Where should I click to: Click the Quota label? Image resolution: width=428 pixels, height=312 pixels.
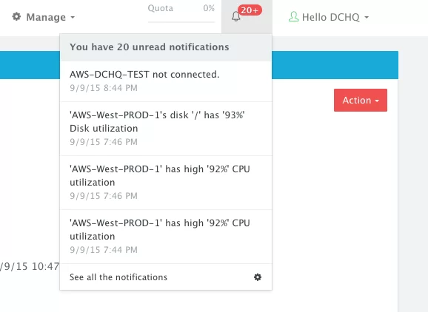161,8
